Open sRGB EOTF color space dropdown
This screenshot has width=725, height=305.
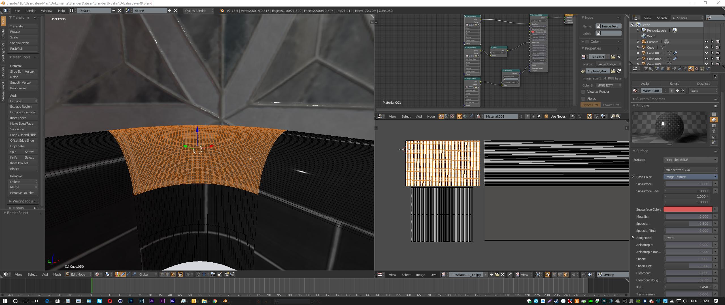(x=608, y=85)
